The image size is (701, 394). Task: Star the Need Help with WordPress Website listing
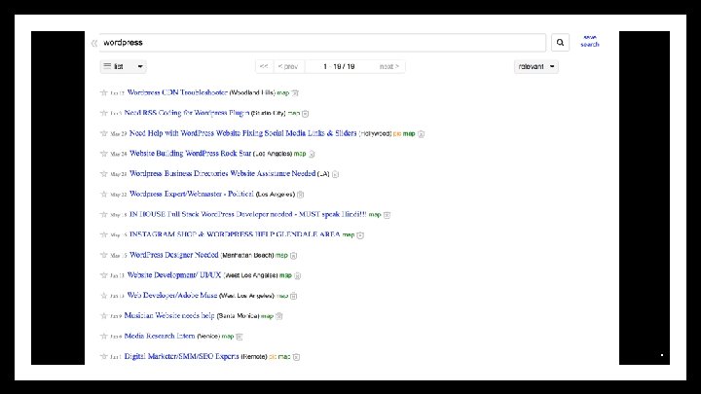point(104,133)
